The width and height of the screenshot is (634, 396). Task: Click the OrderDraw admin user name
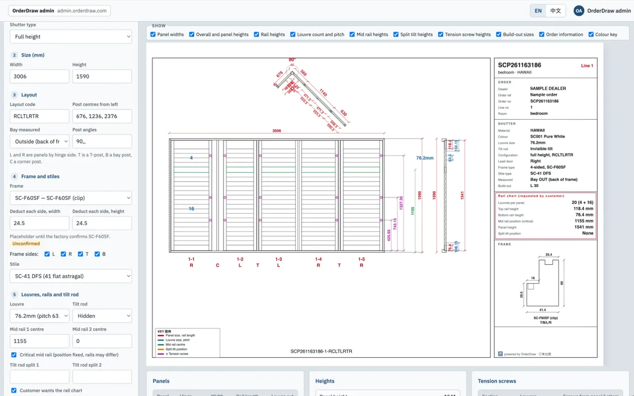[x=609, y=11]
